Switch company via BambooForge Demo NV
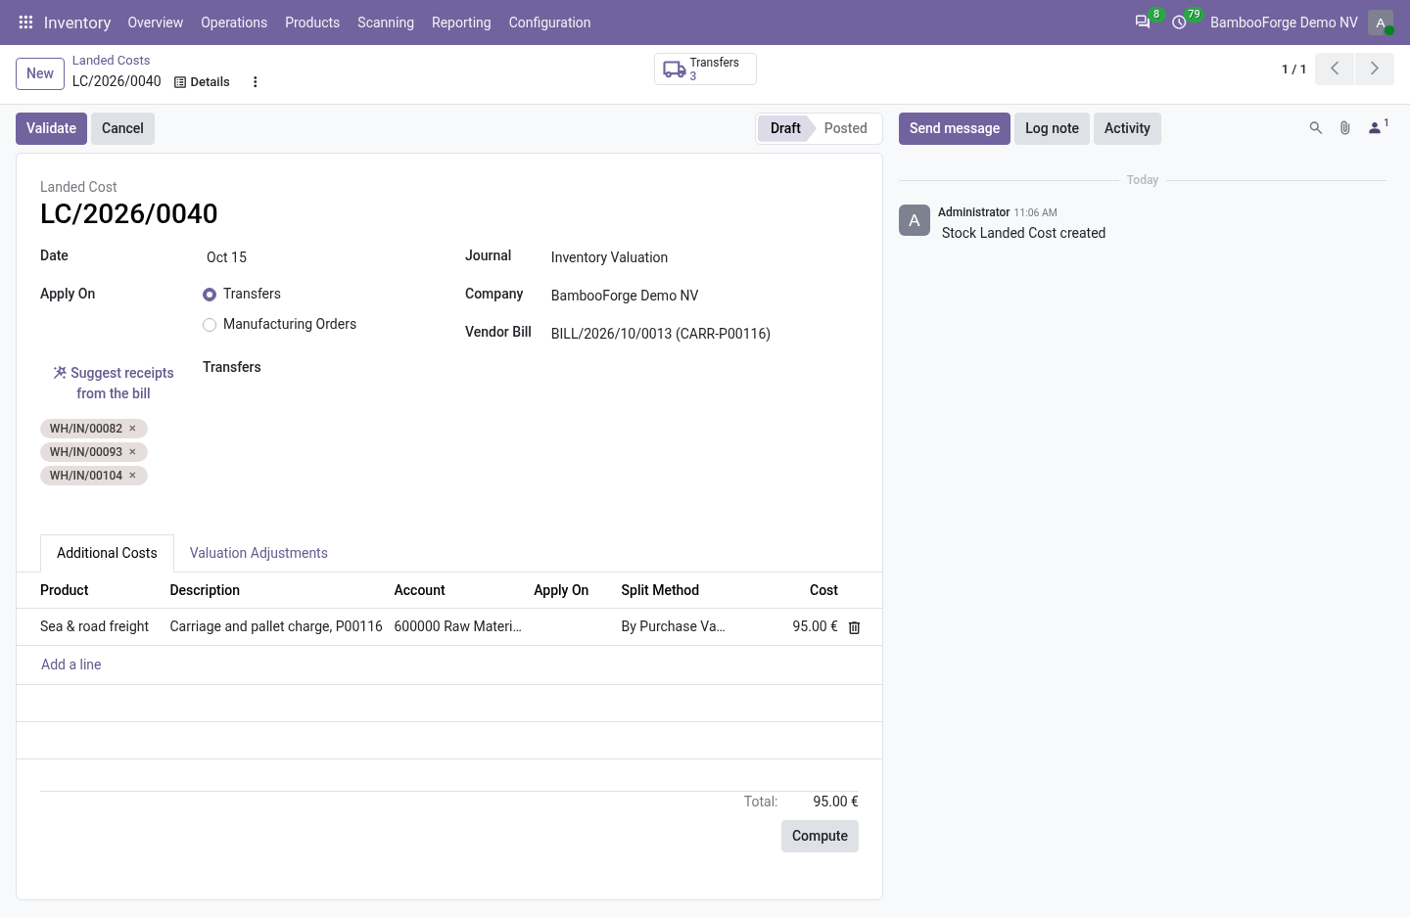The width and height of the screenshot is (1410, 917). [x=1284, y=23]
